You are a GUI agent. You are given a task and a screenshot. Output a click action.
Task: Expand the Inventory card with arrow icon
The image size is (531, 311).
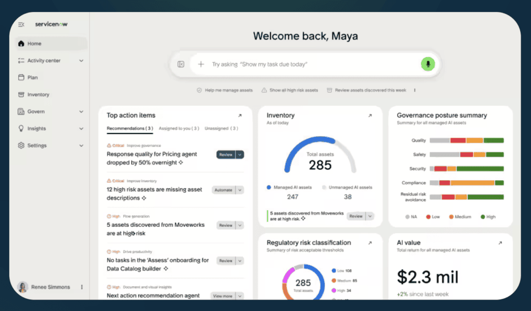(x=370, y=116)
